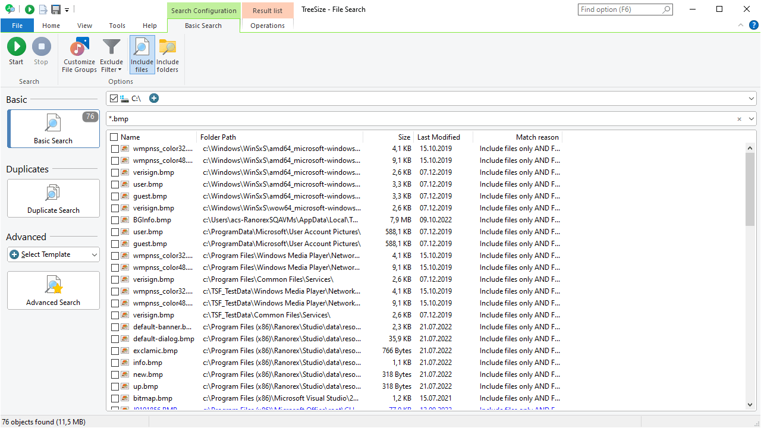Screen dimensions: 761x428
Task: Expand the search pattern history dropdown
Action: (751, 119)
